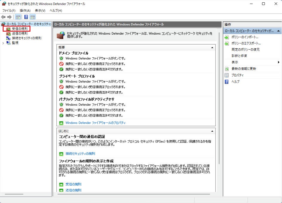Click the コンピューター間の通信の認証 heading

[x=82, y=137]
